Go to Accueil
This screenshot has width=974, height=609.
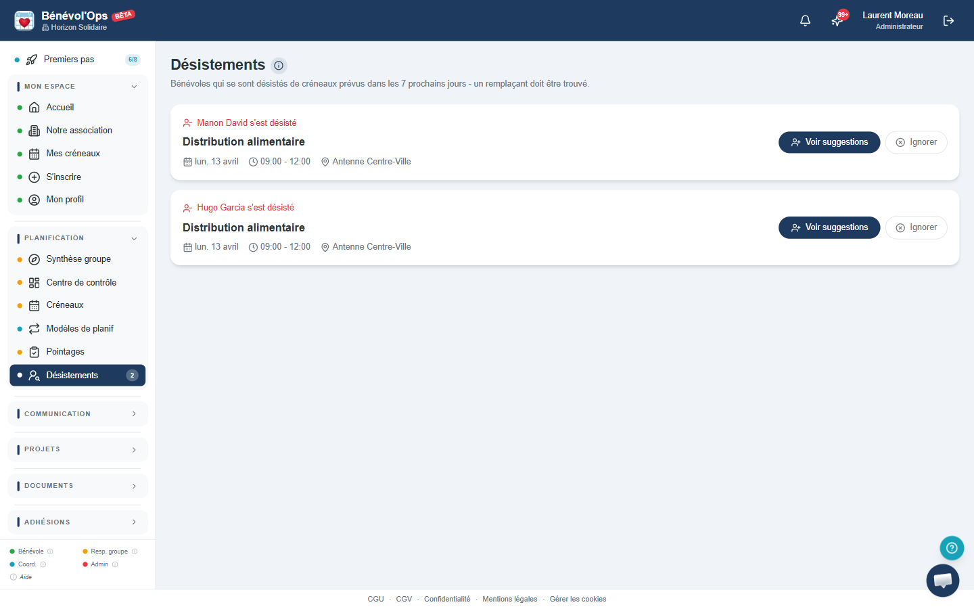(x=78, y=108)
